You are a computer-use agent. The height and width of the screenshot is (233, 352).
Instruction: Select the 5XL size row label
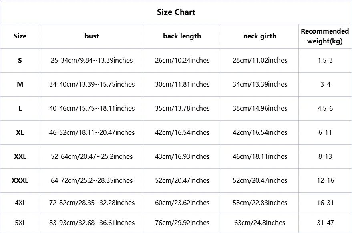pyautogui.click(x=20, y=223)
